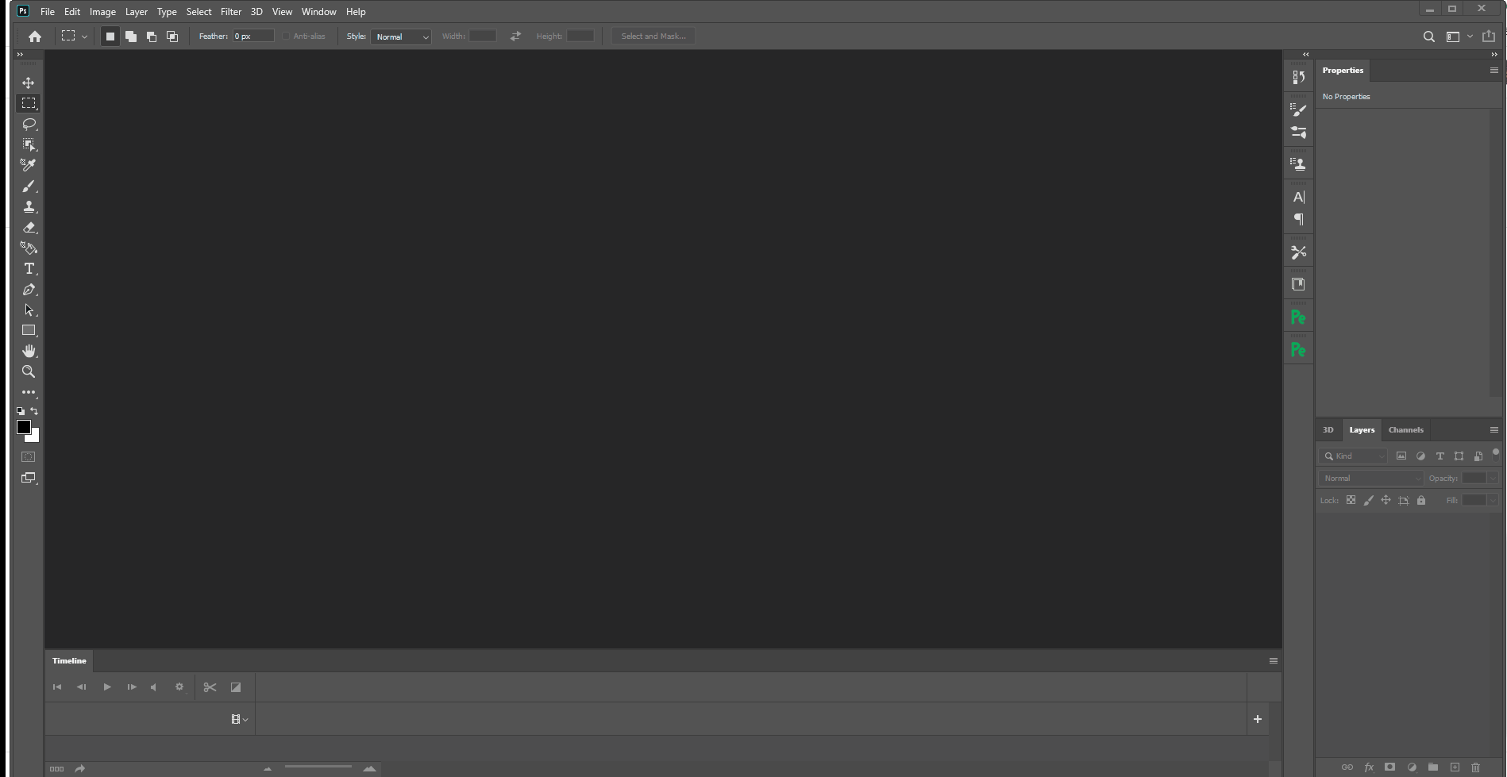The image size is (1507, 777).
Task: Select the Horizontal Type tool
Action: [29, 269]
